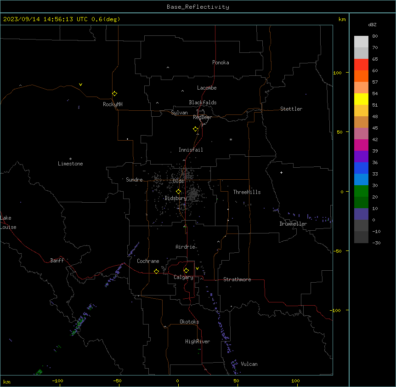Select the yellow diamond marker above Calgary
This screenshot has width=396, height=387.
coord(186,271)
